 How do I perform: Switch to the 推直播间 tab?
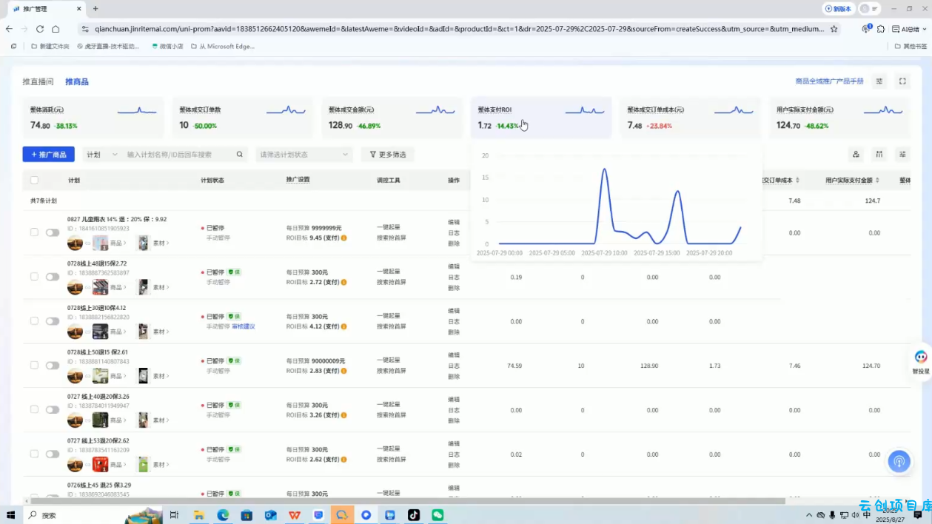pos(38,81)
